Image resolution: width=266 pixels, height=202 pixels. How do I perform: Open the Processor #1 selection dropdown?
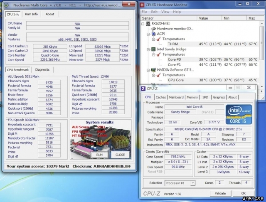point(193,183)
